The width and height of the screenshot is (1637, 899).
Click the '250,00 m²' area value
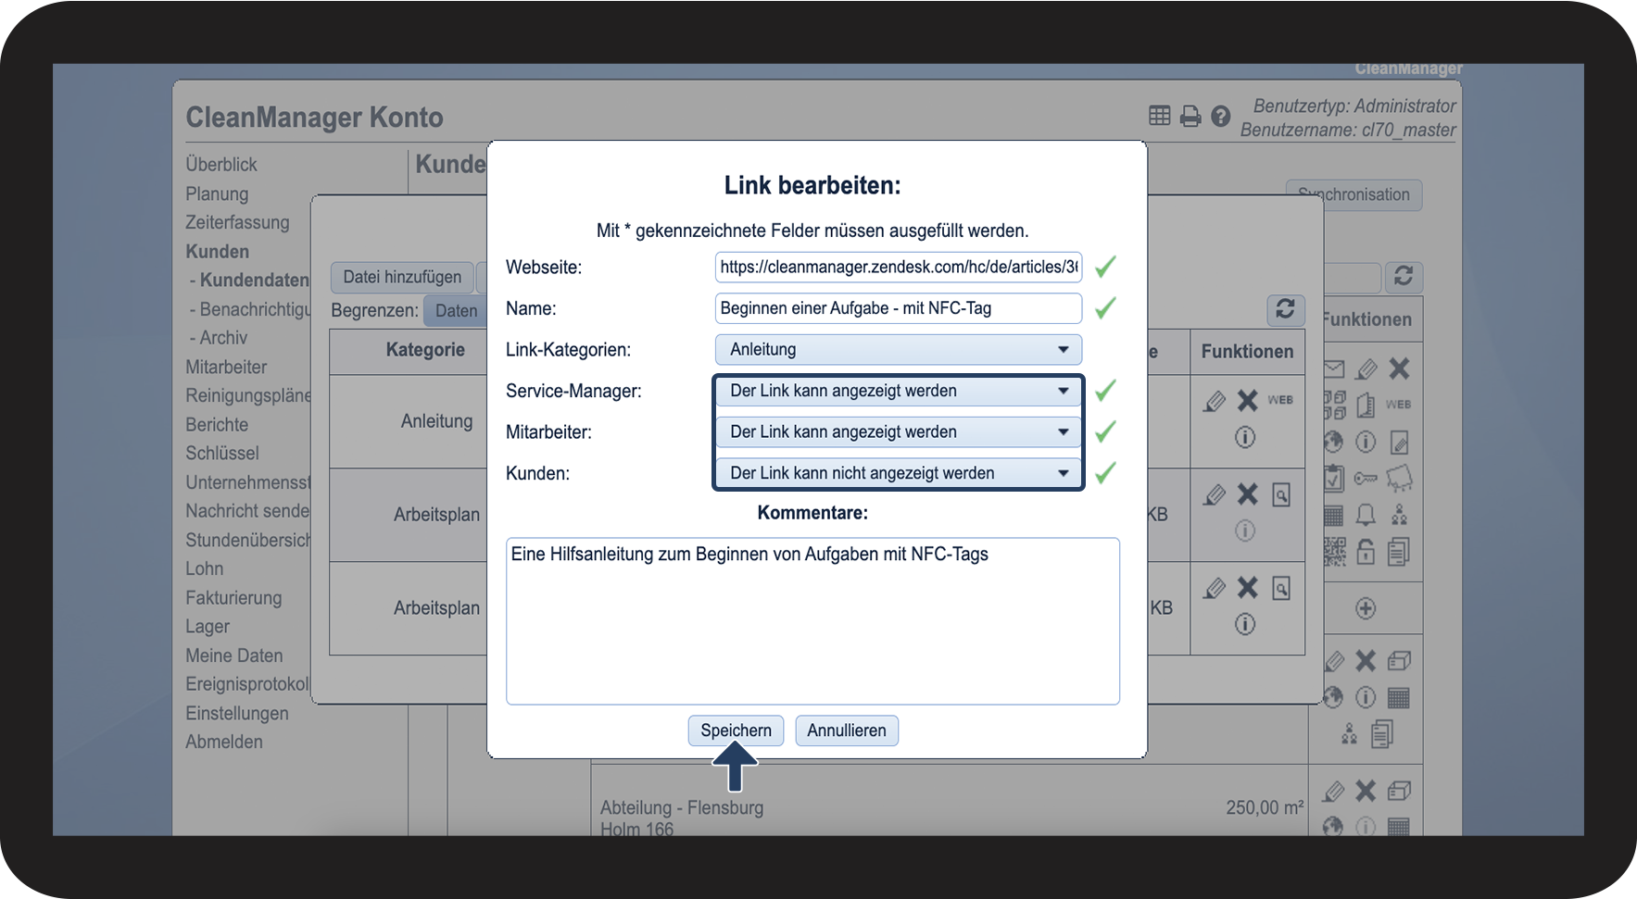(x=1265, y=807)
